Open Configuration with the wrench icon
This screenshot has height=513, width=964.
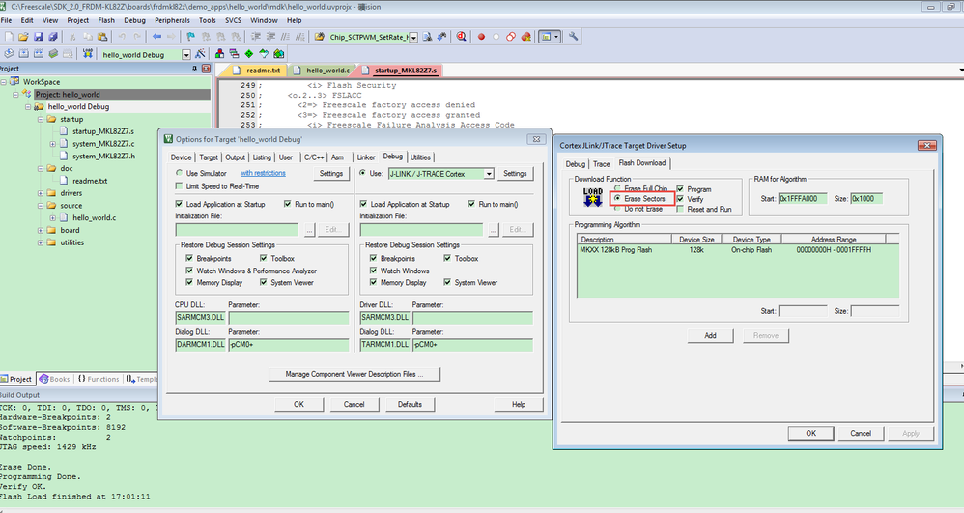[573, 37]
